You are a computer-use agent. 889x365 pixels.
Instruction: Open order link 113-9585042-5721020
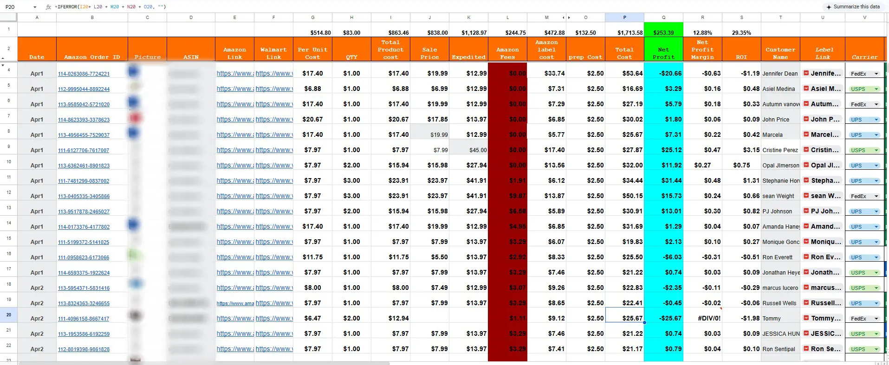click(x=84, y=104)
